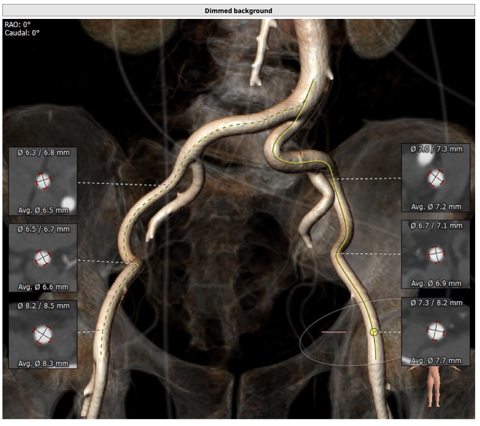
Task: Select the crosshair in the Avg. Ø 6.9 mm thumbnail
Action: [435, 254]
